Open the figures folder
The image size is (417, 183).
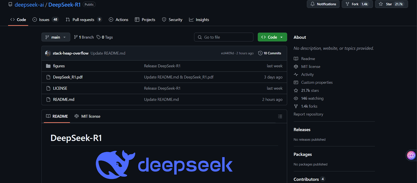[59, 66]
